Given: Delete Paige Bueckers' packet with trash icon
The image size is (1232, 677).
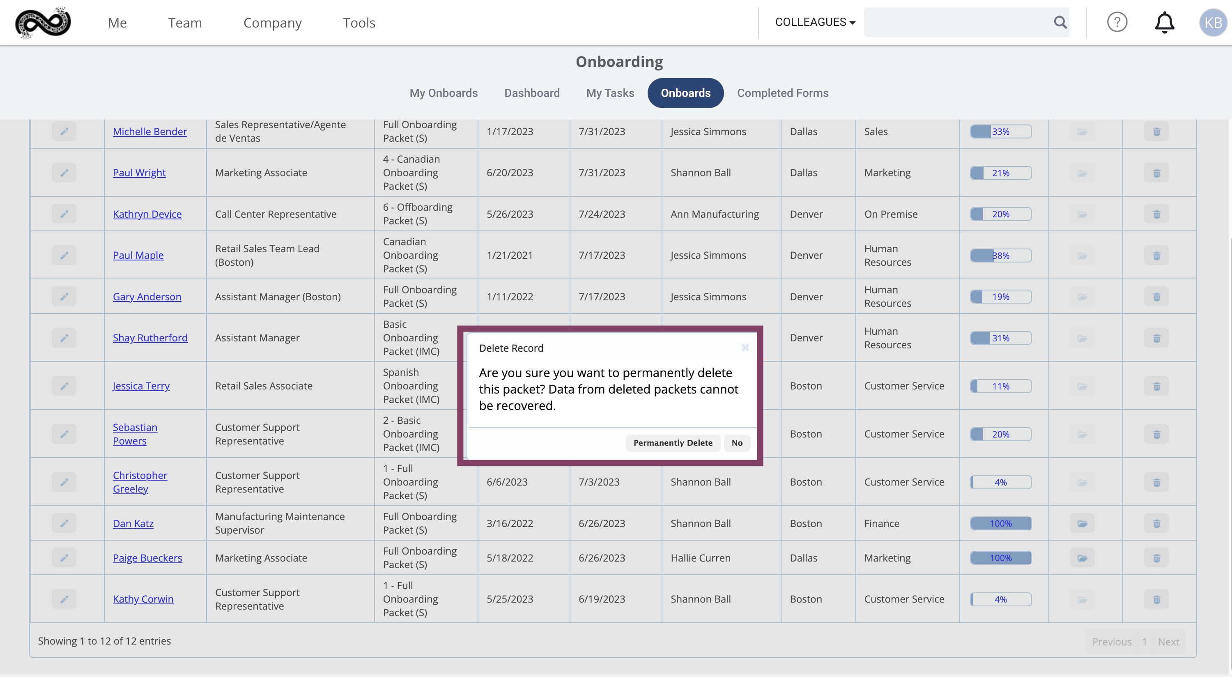Looking at the screenshot, I should tap(1156, 557).
